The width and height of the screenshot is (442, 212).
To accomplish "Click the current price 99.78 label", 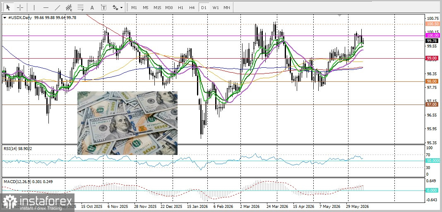I will (432, 40).
